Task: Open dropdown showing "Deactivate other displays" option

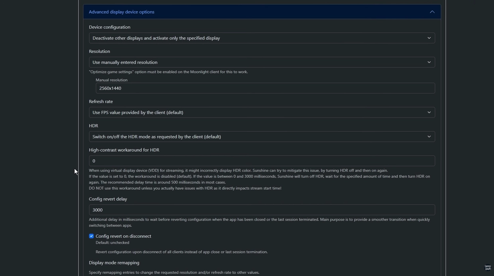Action: point(255,38)
